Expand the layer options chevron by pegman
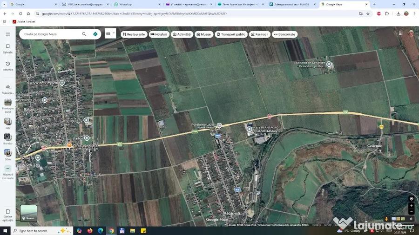419x235 pixels. point(411,219)
